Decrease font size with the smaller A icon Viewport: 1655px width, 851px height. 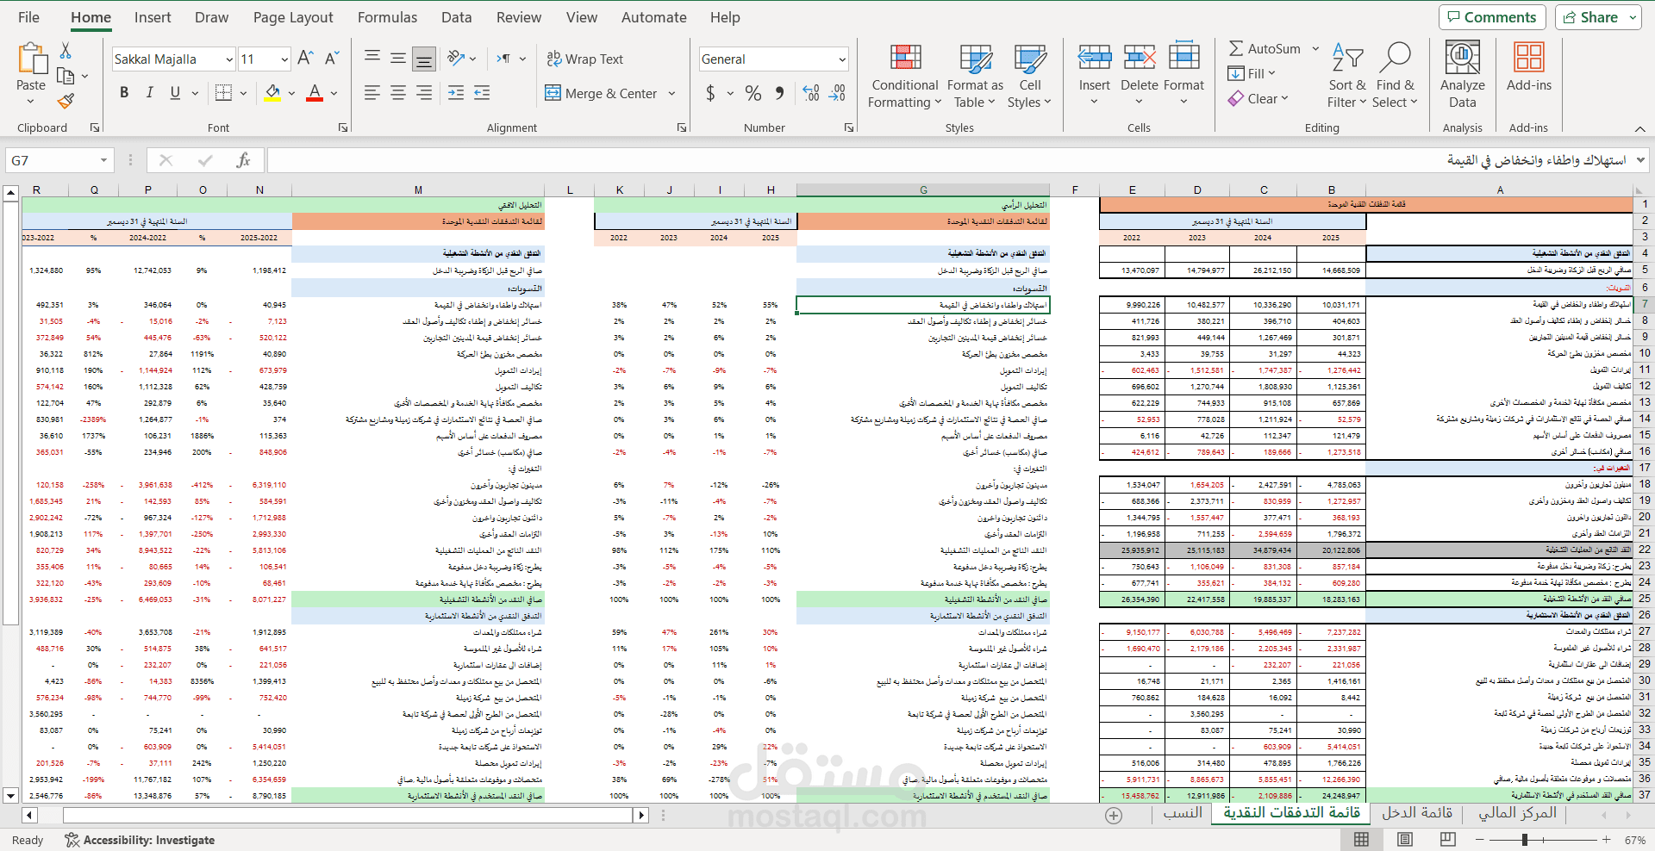331,59
